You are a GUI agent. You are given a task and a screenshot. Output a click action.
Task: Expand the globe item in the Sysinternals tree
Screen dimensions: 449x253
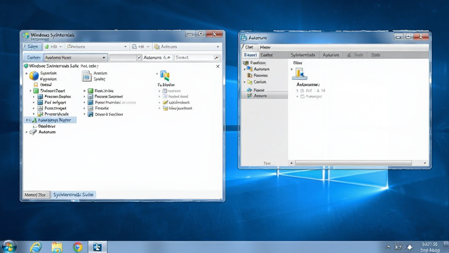click(27, 73)
